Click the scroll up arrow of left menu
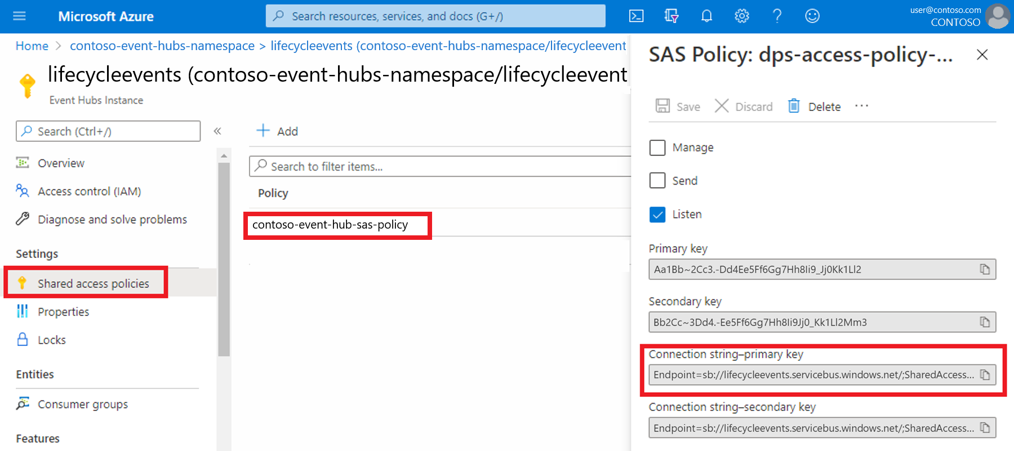 click(224, 155)
